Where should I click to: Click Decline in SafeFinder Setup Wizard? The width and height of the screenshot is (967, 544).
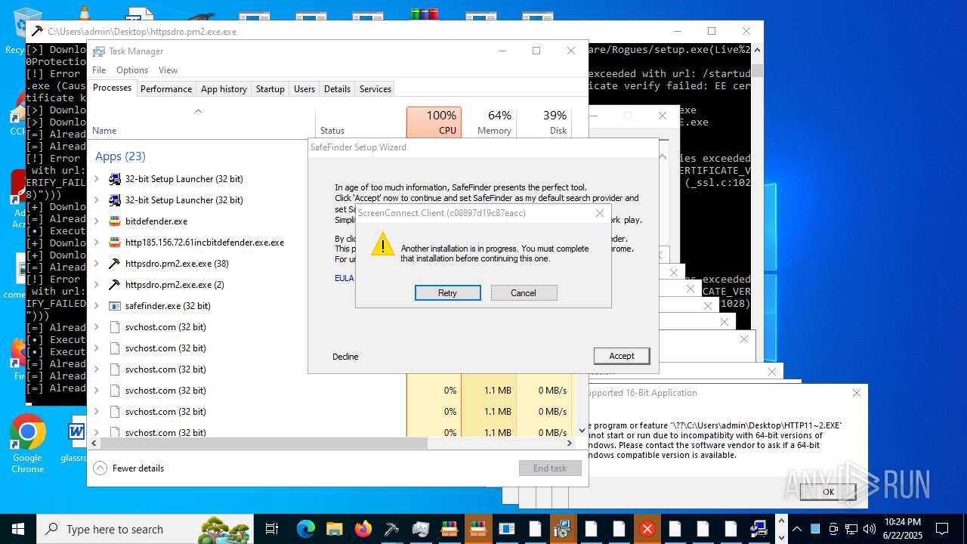pyautogui.click(x=345, y=357)
